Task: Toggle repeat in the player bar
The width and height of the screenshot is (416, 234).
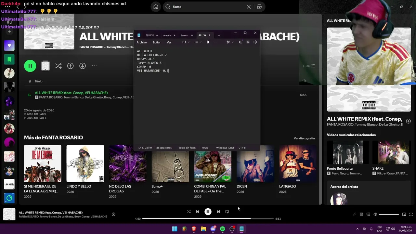Action: [227, 212]
